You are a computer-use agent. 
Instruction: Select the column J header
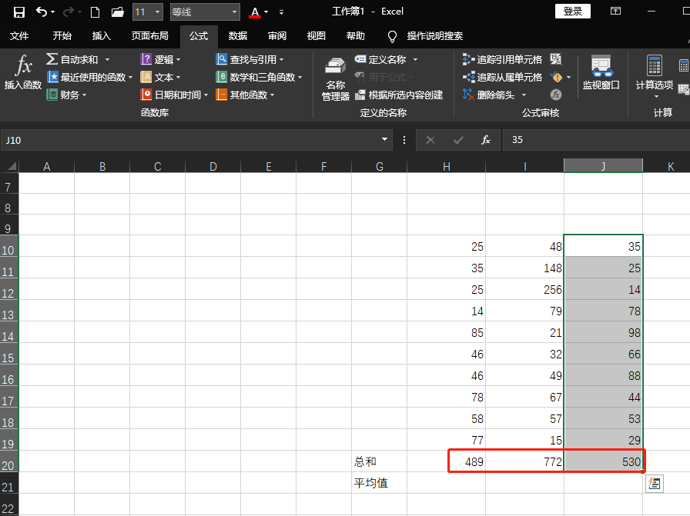pyautogui.click(x=603, y=165)
